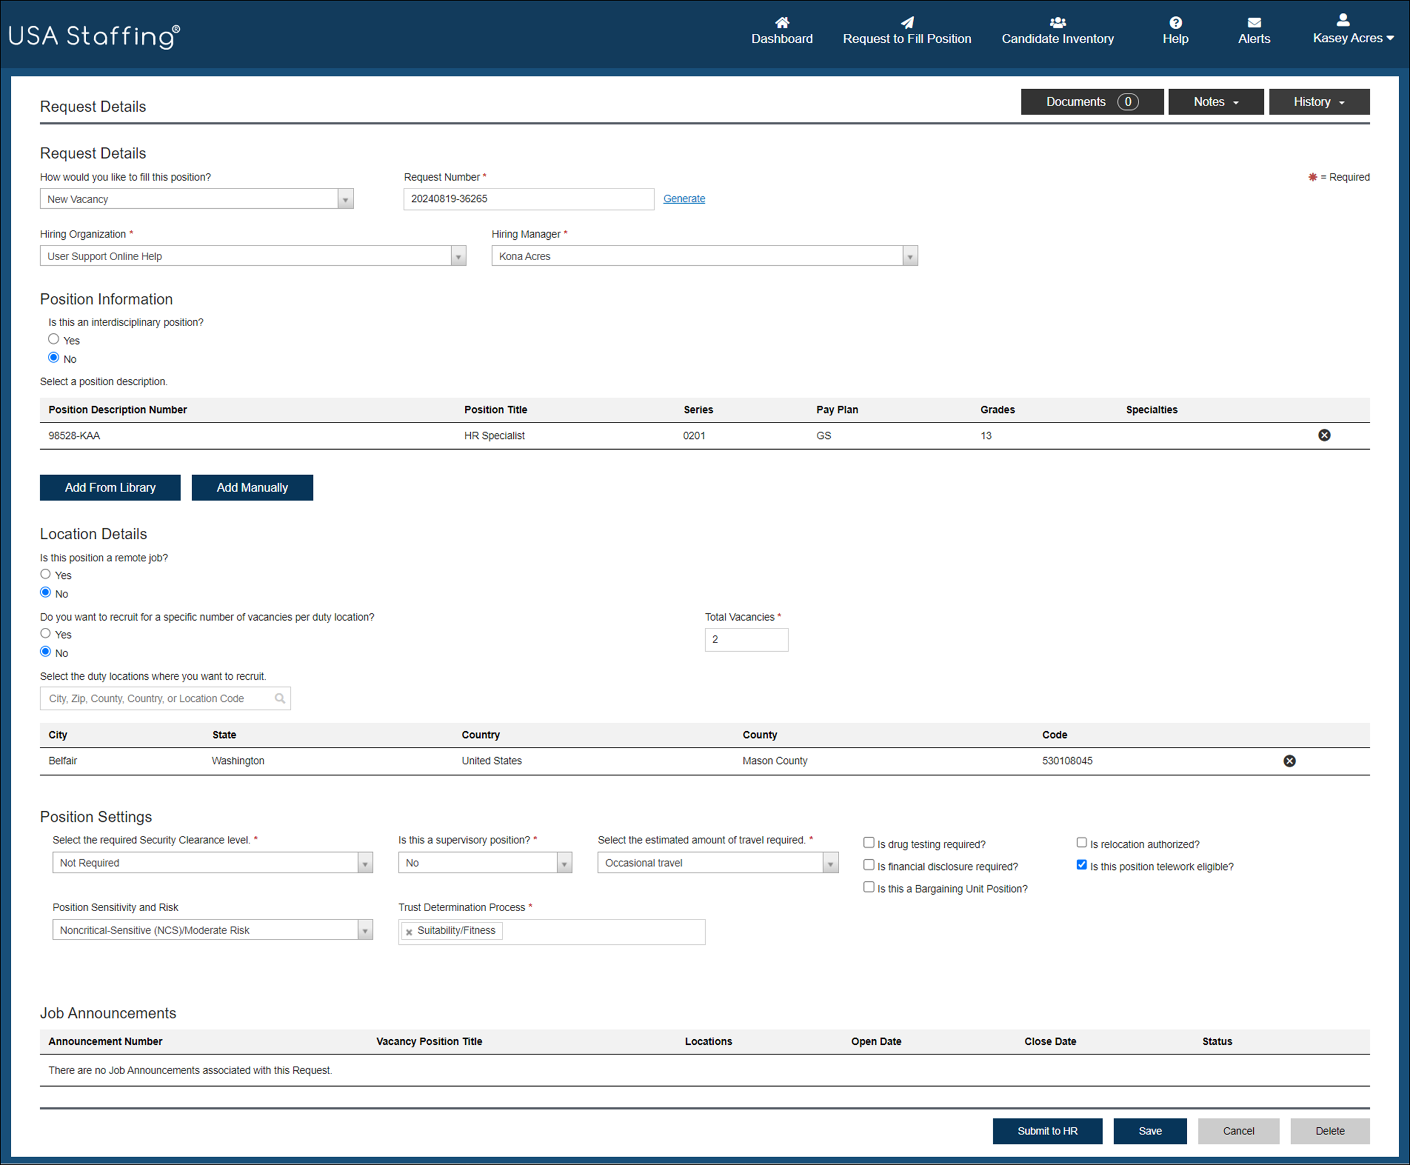Click the Documents tab showing zero items
1410x1165 pixels.
(x=1092, y=102)
